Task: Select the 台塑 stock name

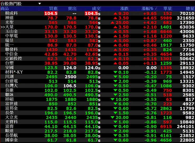Action: tap(9, 63)
